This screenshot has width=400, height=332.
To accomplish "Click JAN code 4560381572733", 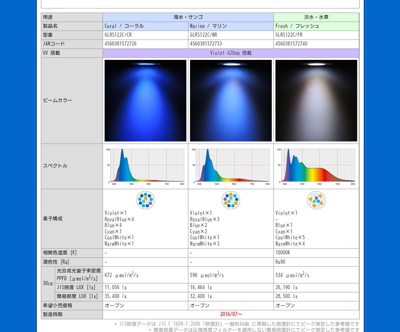I will coord(206,44).
